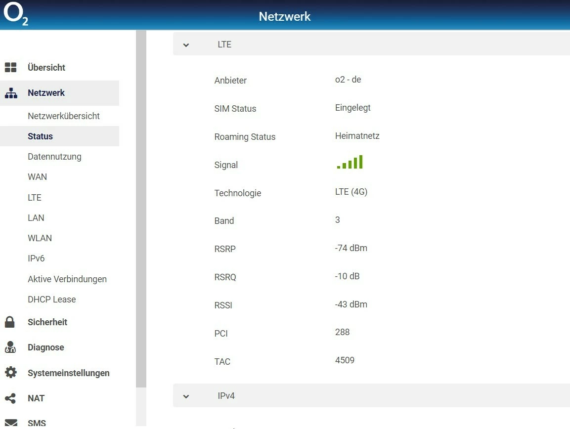Click the RSSI label
Viewport: 570px width, 429px height.
pos(223,305)
